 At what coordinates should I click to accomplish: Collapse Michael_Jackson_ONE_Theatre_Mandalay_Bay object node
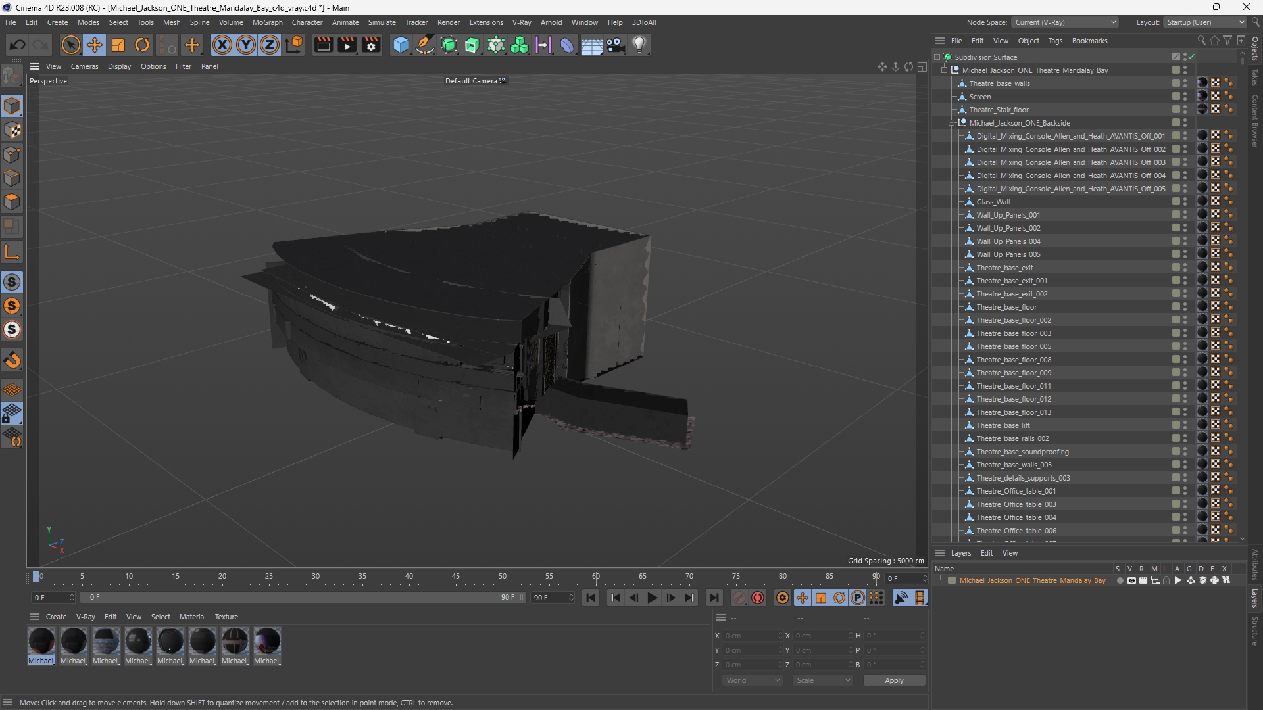(945, 70)
